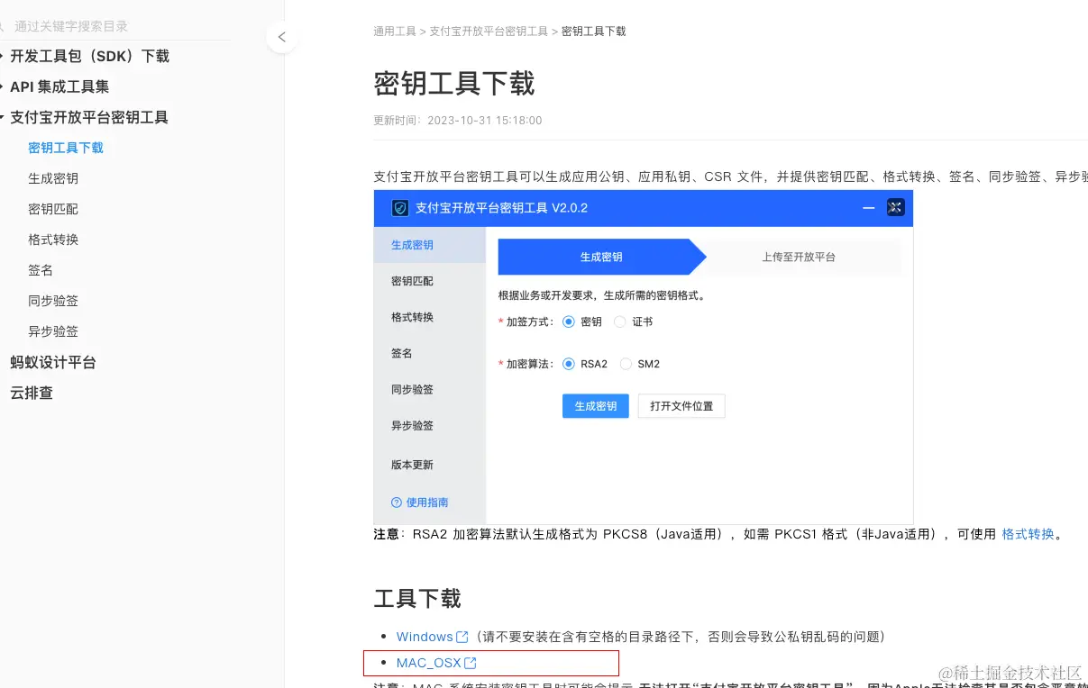Choose RSA2 as the 加密算法
The width and height of the screenshot is (1088, 688).
(x=568, y=364)
